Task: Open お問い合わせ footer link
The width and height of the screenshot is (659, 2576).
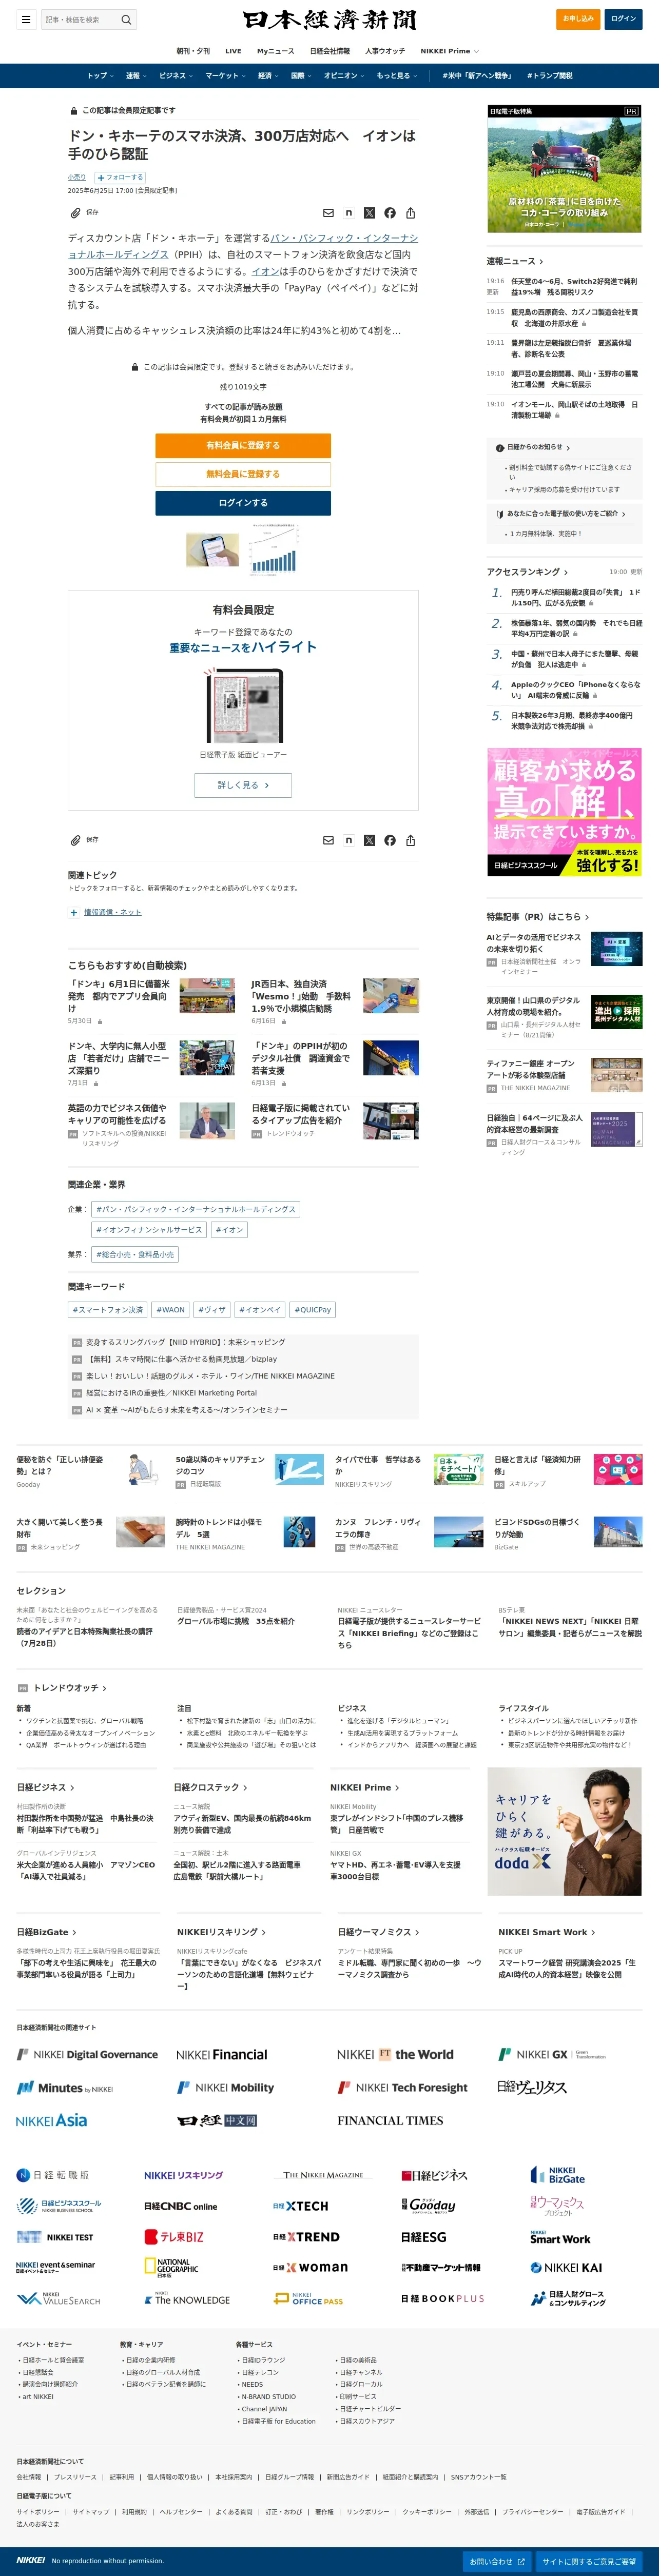Action: tap(498, 2561)
